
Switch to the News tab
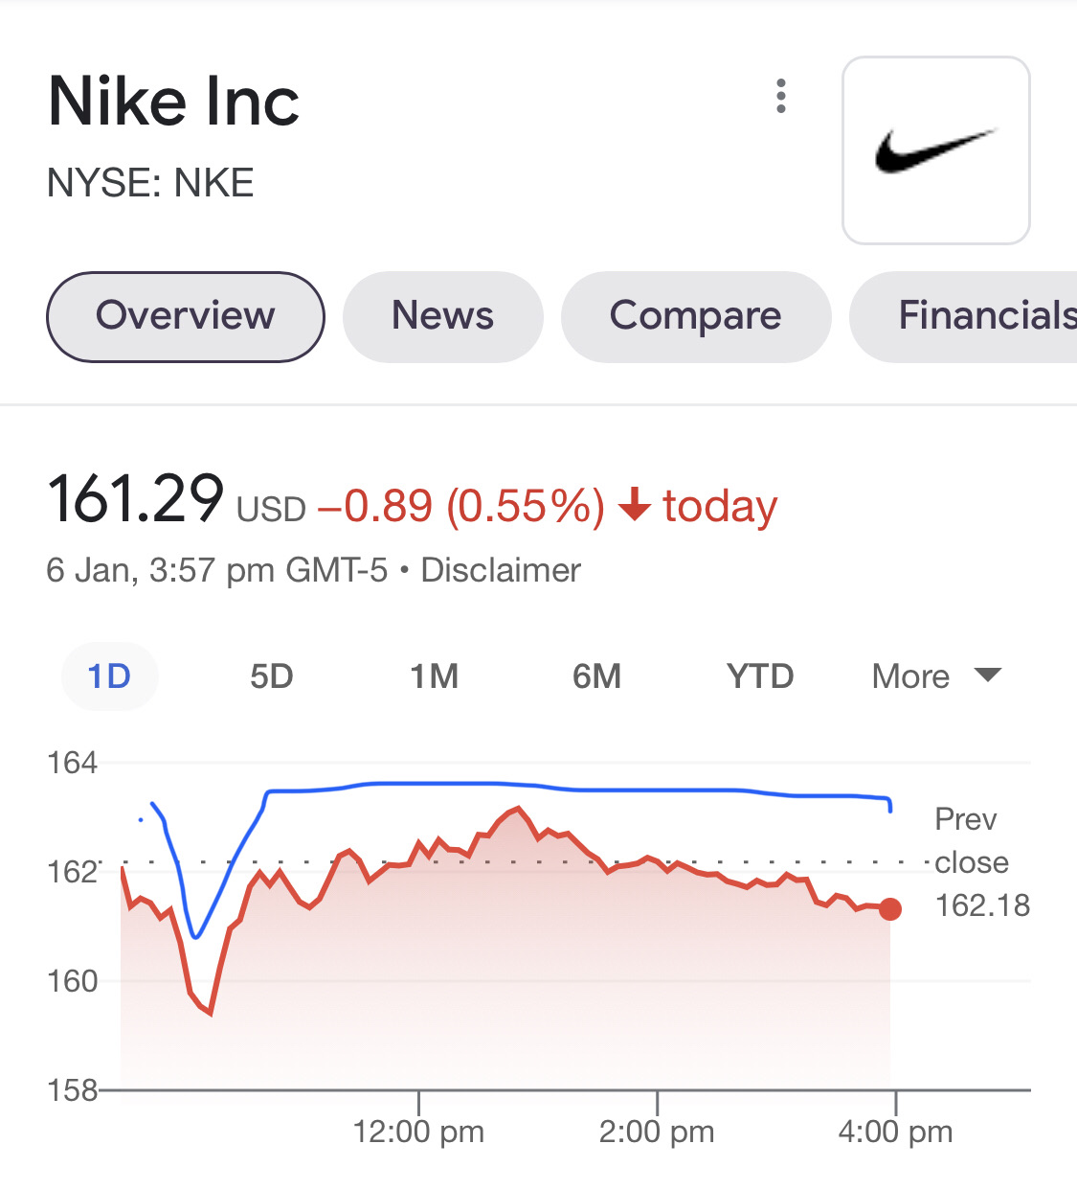pyautogui.click(x=442, y=316)
